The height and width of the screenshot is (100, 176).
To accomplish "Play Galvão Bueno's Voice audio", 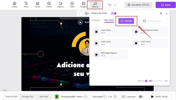I will coord(136,32).
